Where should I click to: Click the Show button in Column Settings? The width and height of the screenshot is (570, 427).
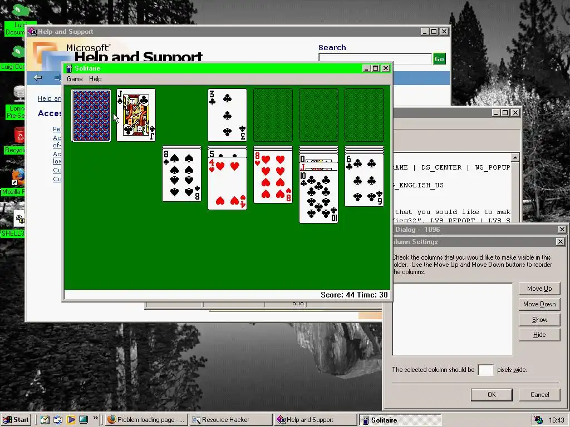pos(539,320)
